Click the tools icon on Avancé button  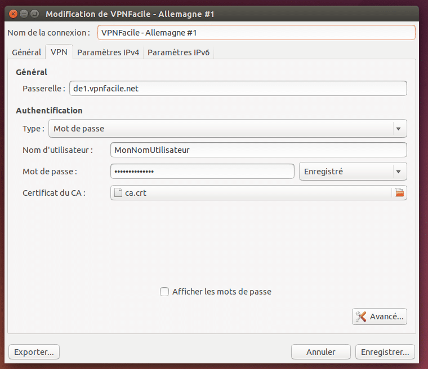click(360, 317)
